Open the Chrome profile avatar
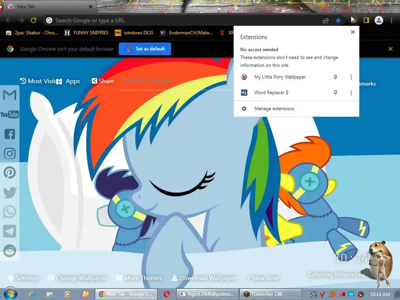This screenshot has width=400, height=300. point(379,20)
